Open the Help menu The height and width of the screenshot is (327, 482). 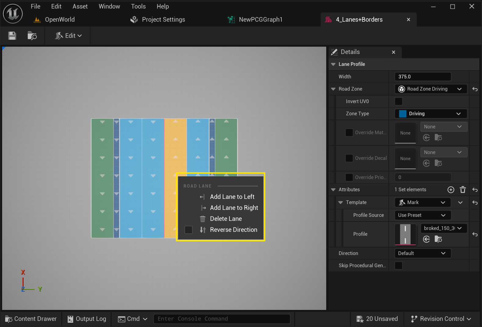162,6
